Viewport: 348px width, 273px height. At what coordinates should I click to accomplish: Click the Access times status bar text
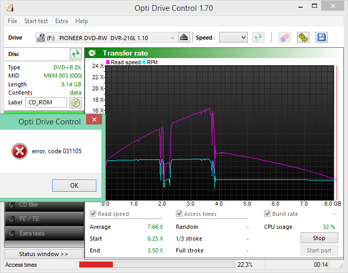coord(21,265)
